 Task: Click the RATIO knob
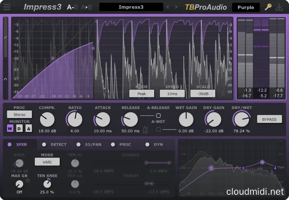pos(75,119)
